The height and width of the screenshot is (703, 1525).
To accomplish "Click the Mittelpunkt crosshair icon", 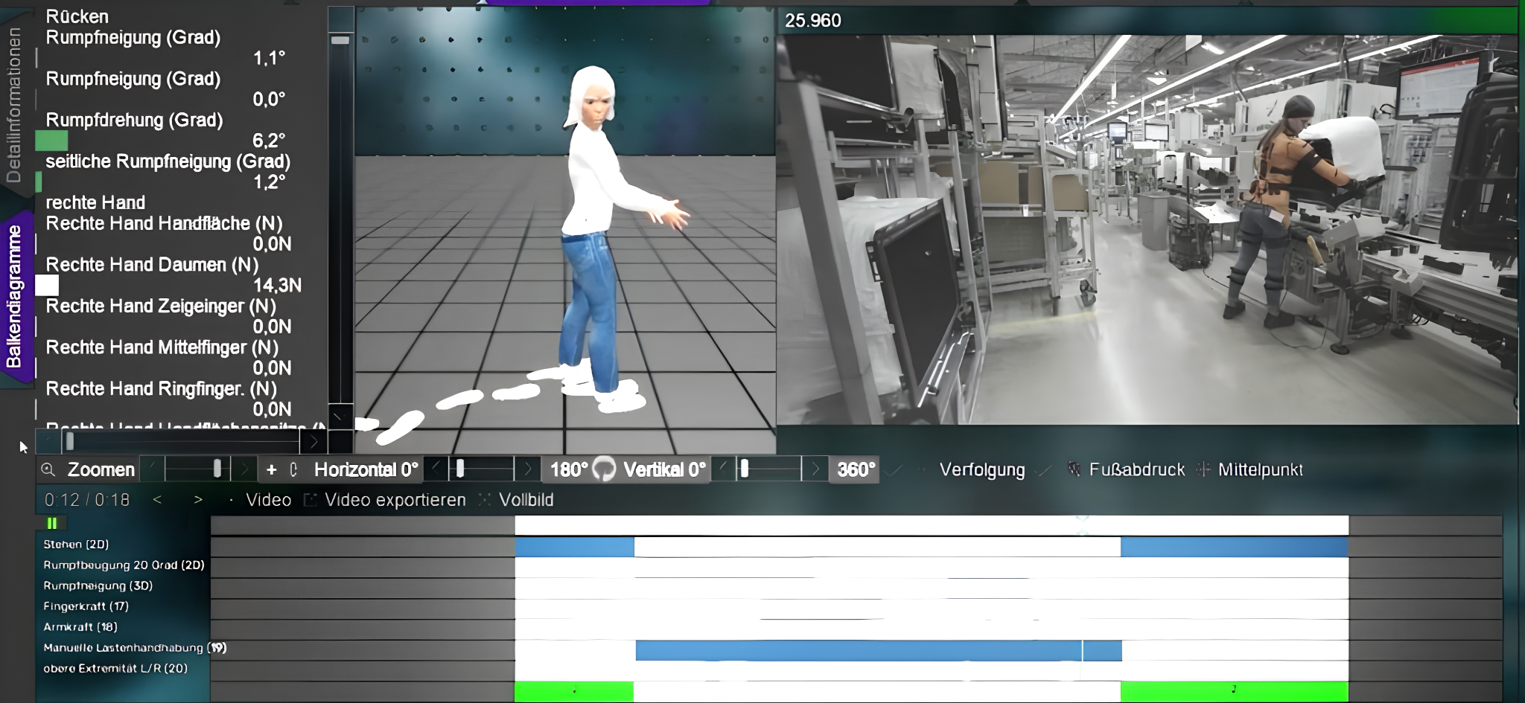I will pyautogui.click(x=1203, y=469).
